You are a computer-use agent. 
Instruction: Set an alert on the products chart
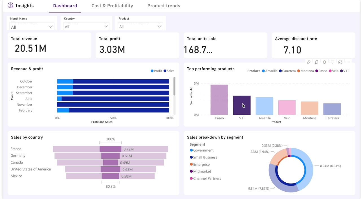tap(324, 62)
